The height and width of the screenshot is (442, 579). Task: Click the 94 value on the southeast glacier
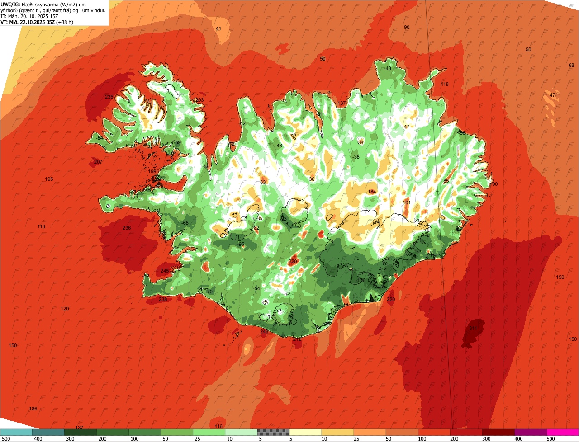tap(351, 269)
